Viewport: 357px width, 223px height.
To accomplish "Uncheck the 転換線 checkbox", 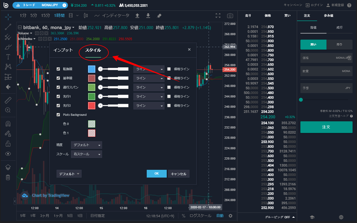I will point(58,69).
